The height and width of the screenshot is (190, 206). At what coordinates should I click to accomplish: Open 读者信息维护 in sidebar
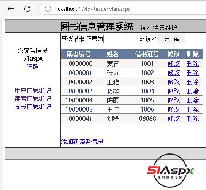(x=33, y=99)
